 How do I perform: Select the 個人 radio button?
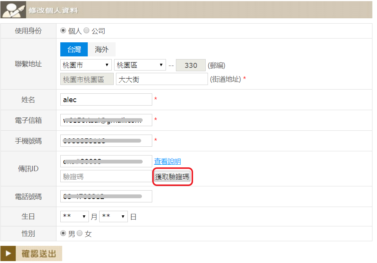(x=63, y=31)
